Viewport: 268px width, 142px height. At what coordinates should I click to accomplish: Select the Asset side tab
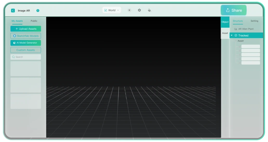(225, 33)
